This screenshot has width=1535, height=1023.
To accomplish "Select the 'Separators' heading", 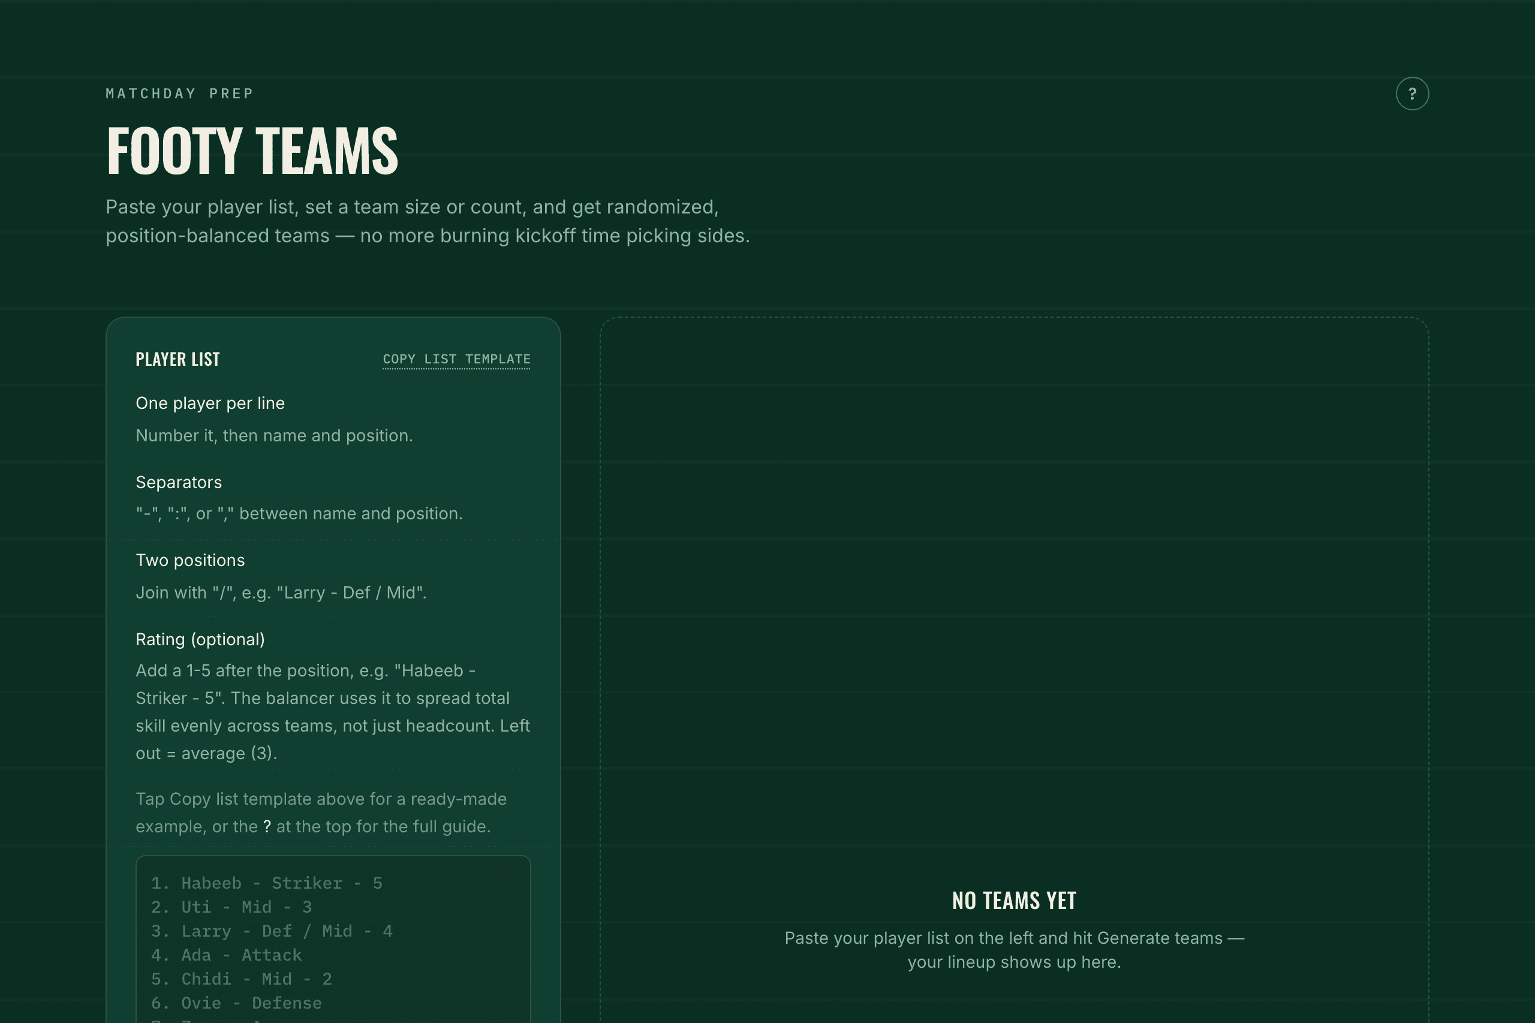I will point(179,482).
